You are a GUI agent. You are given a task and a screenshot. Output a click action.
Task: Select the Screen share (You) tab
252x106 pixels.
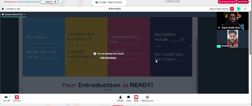pyautogui.click(x=14, y=14)
